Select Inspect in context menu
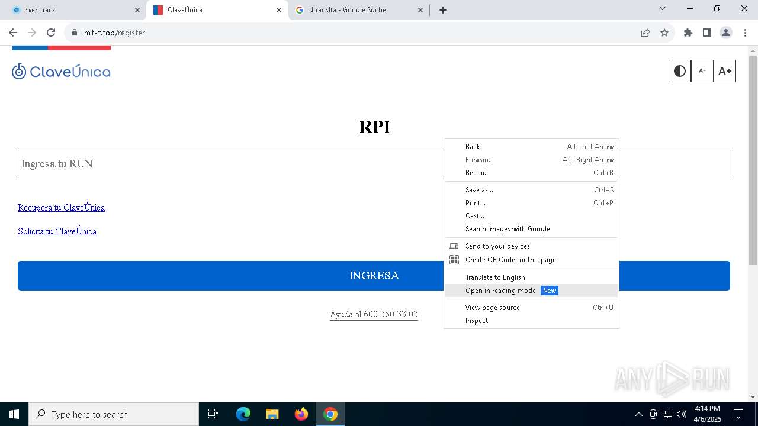Image resolution: width=758 pixels, height=426 pixels. [531, 321]
